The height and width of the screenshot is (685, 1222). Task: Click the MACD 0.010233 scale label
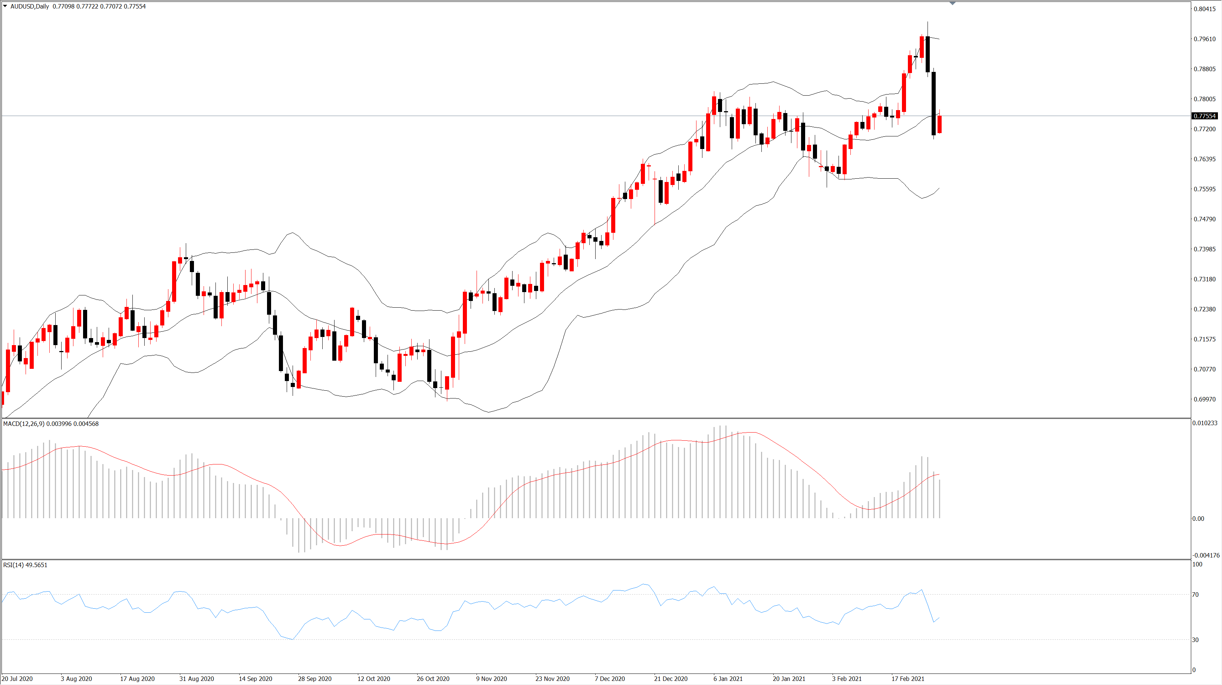click(x=1205, y=423)
